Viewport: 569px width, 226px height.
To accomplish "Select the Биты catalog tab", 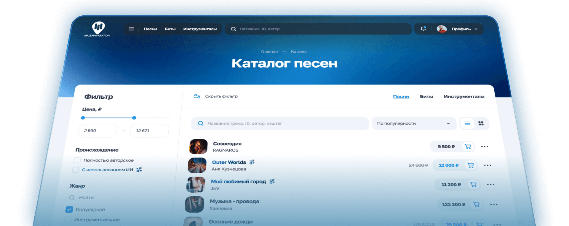I will tap(426, 97).
